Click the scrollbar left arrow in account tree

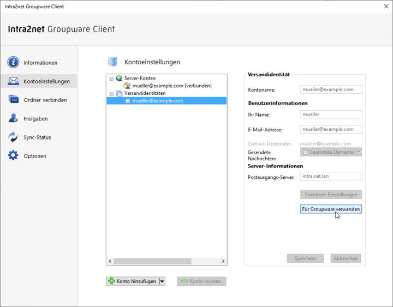pos(110,261)
